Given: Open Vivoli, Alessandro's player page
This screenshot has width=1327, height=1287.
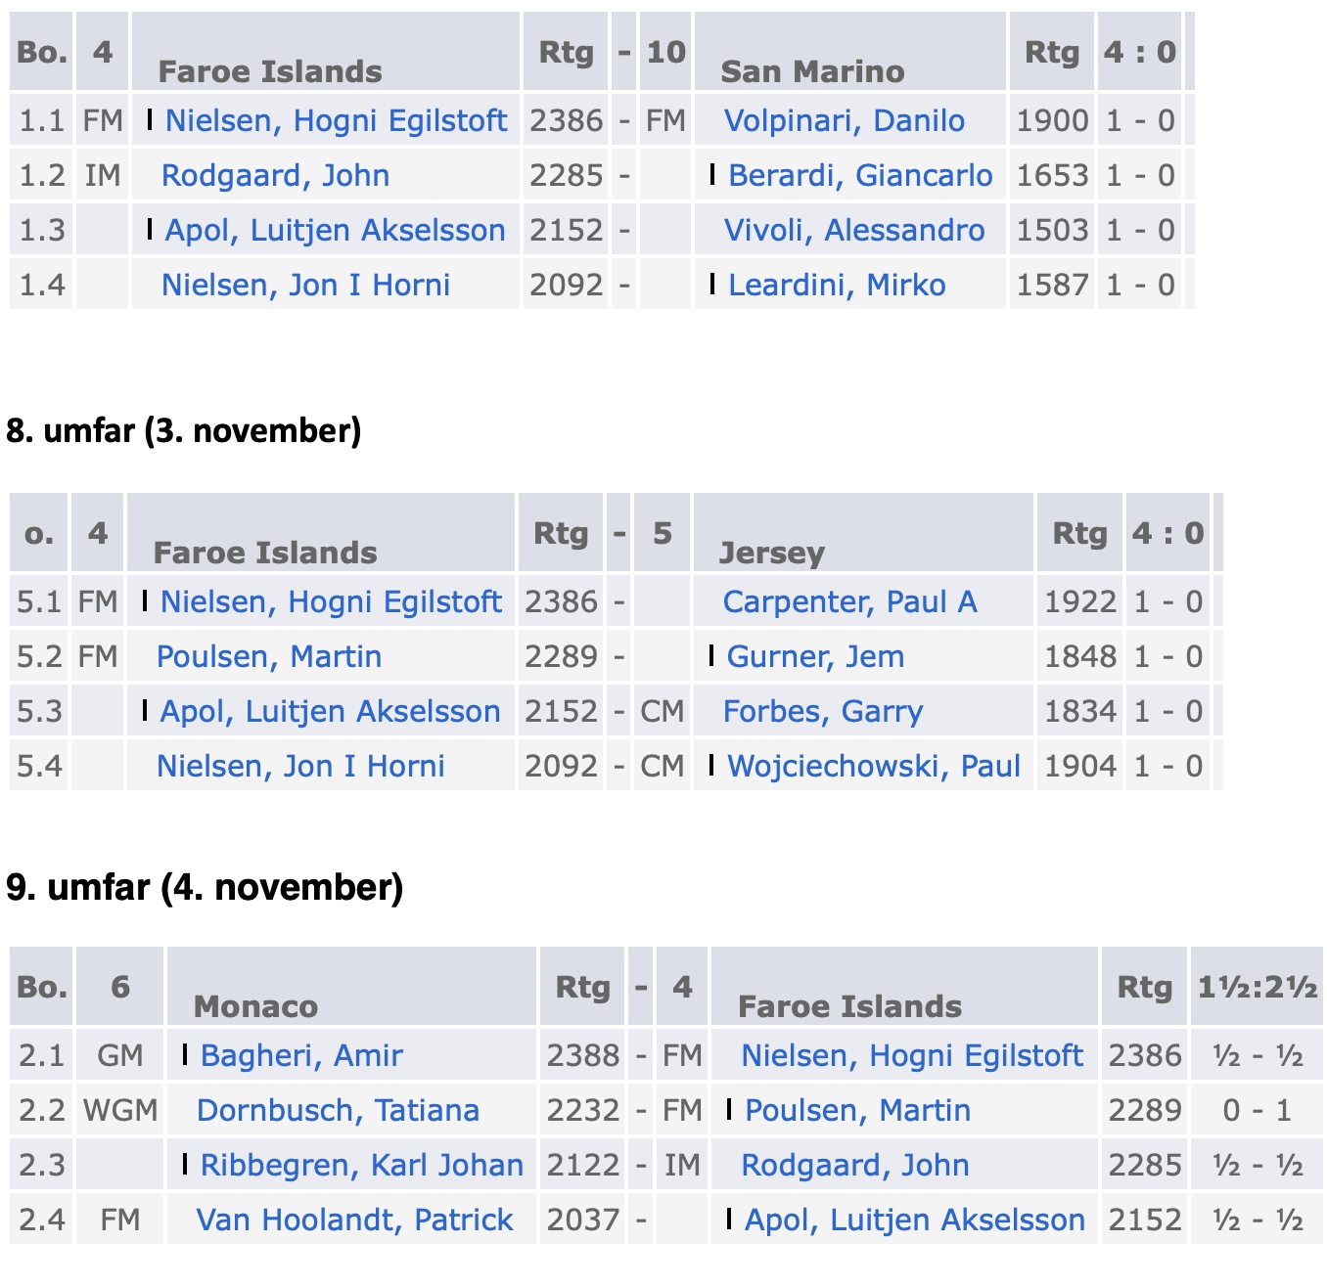Looking at the screenshot, I should pos(853,230).
